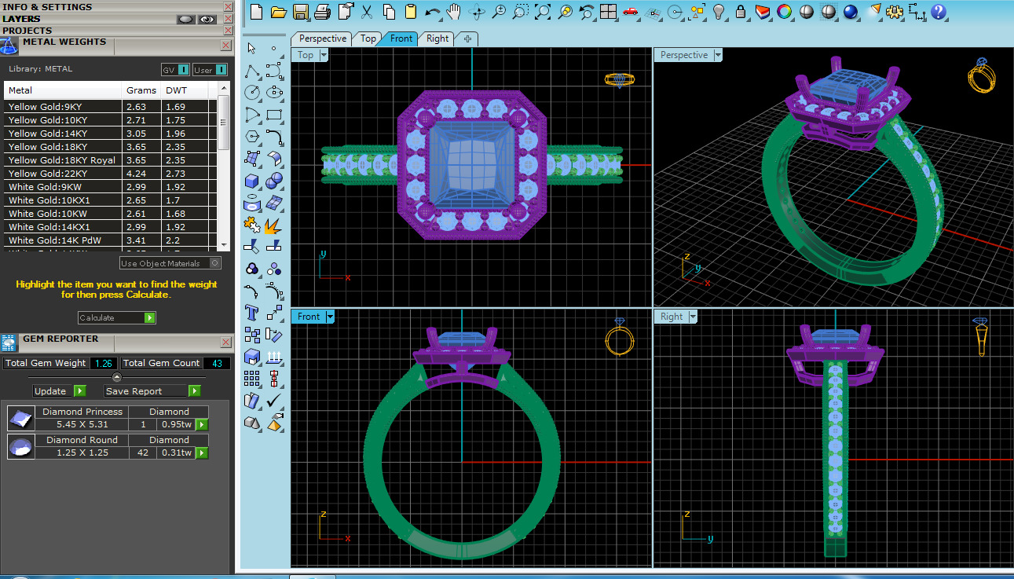Close the Gem Reporter panel
Viewport: 1014px width, 579px height.
tap(226, 343)
